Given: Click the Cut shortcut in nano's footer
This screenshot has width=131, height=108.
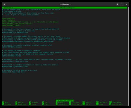Looking at the screenshot, I should coord(45,102).
